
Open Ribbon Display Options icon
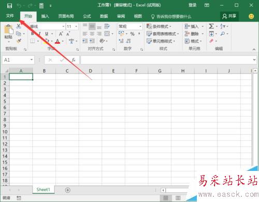coord(207,5)
